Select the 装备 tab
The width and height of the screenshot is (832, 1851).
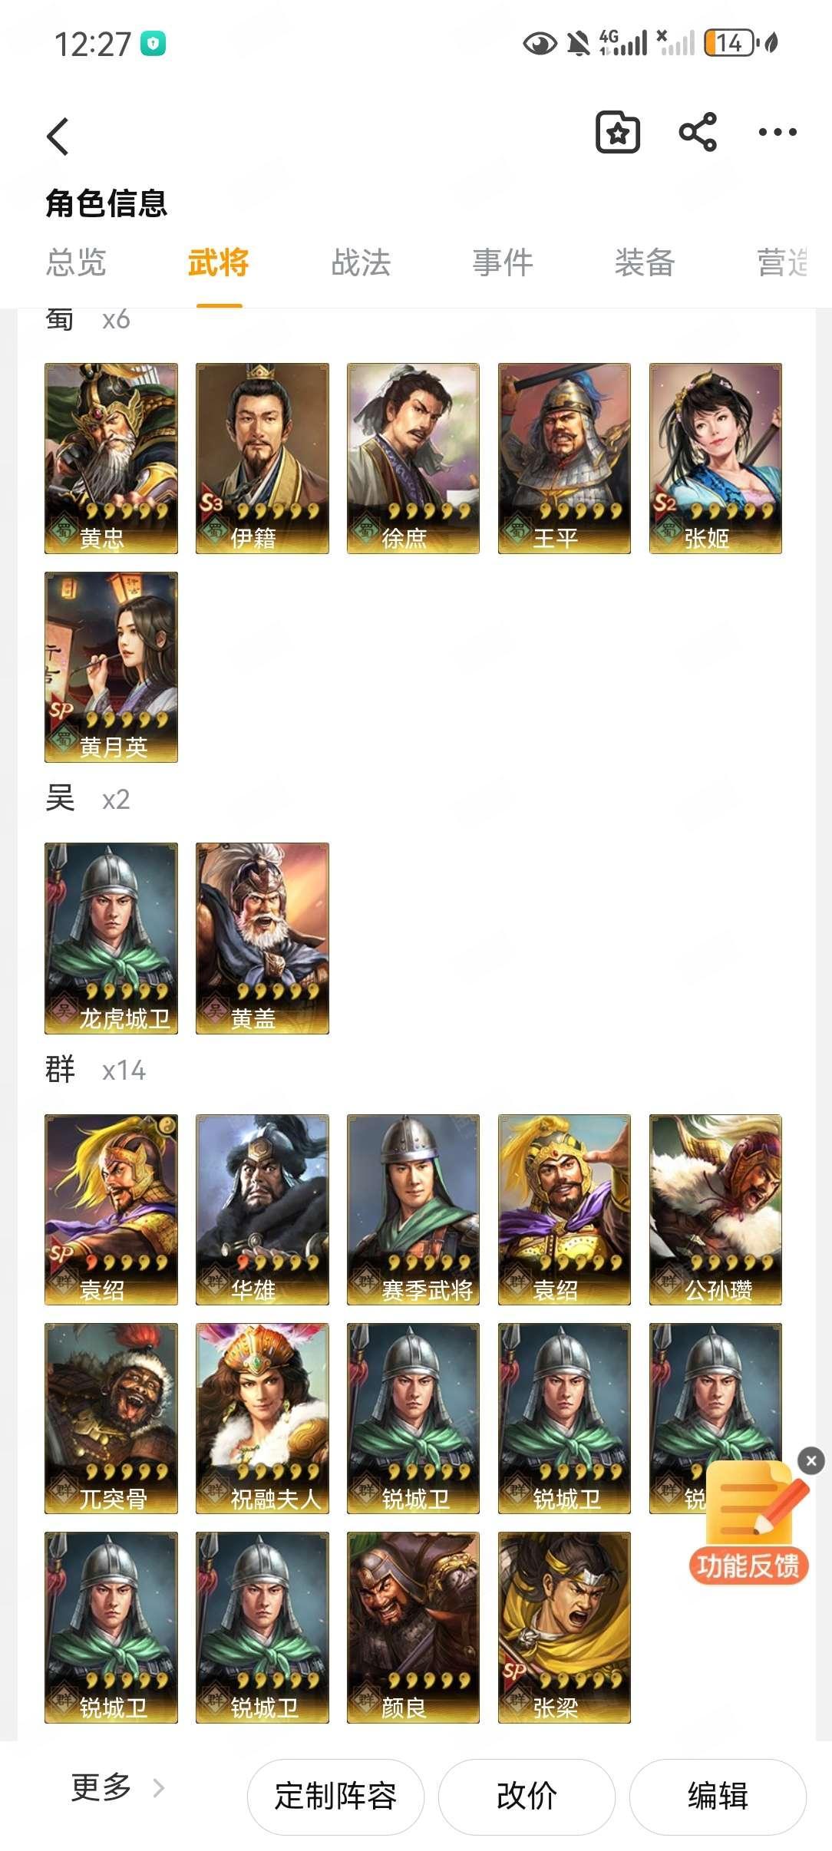coord(645,262)
